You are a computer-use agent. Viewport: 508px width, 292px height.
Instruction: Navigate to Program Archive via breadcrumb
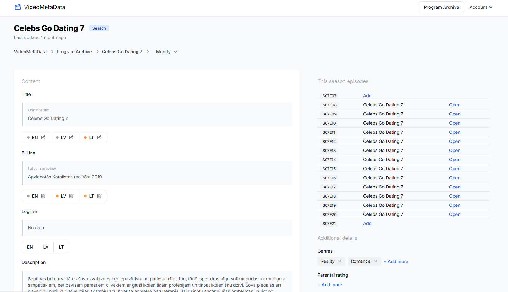74,51
